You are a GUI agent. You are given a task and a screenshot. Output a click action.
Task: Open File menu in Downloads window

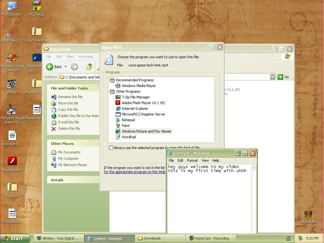[48, 57]
